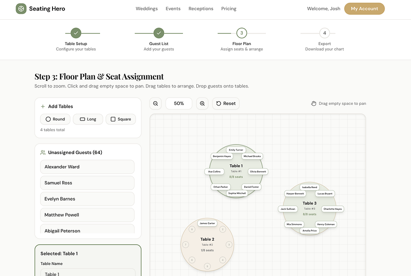This screenshot has width=411, height=276.
Task: Click guest chip Ethan Parker
Action: pyautogui.click(x=221, y=187)
